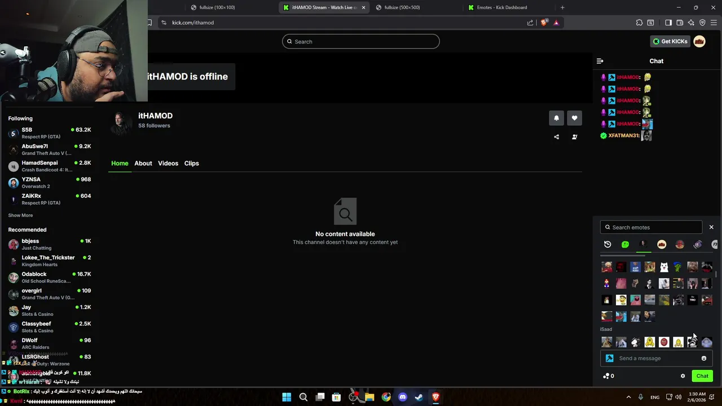Click the Brave Rewards triangle icon
The image size is (722, 406).
coord(556,23)
